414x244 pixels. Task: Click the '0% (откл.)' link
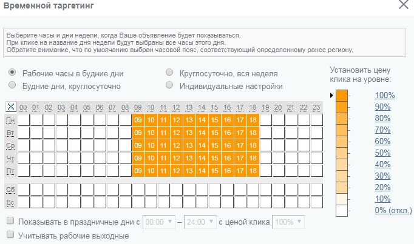(393, 210)
